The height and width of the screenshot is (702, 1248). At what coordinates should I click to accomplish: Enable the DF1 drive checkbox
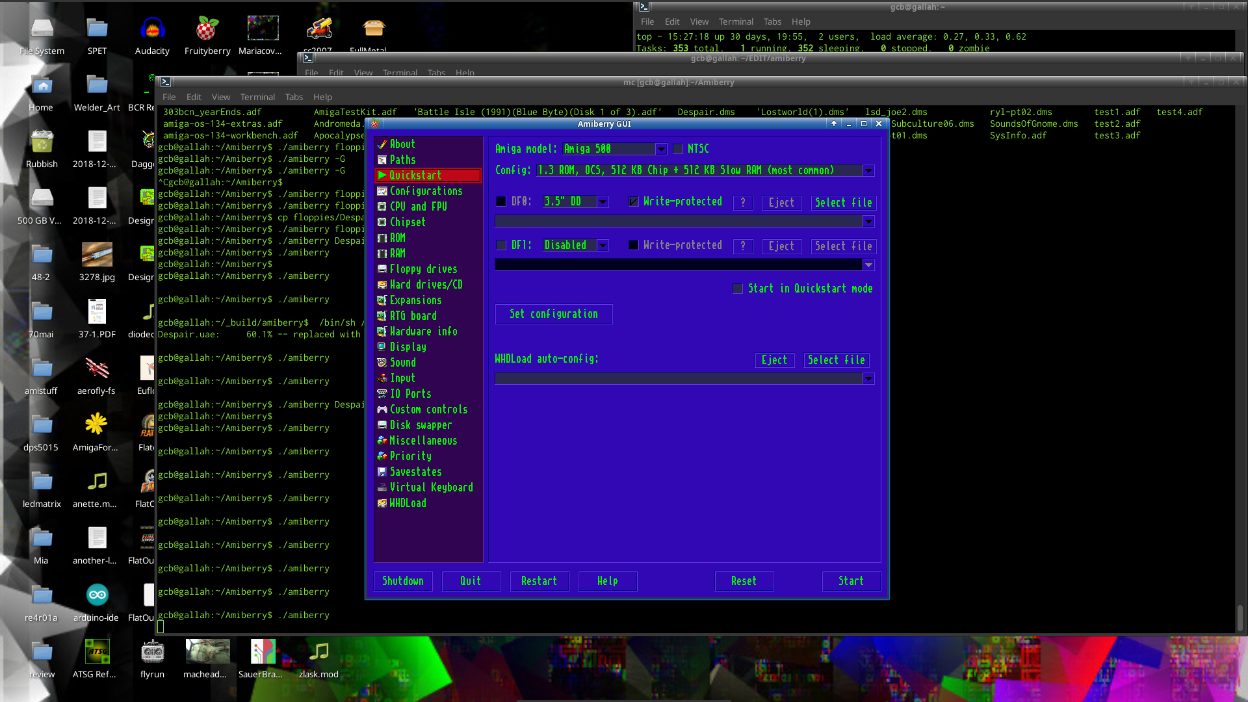(x=501, y=245)
